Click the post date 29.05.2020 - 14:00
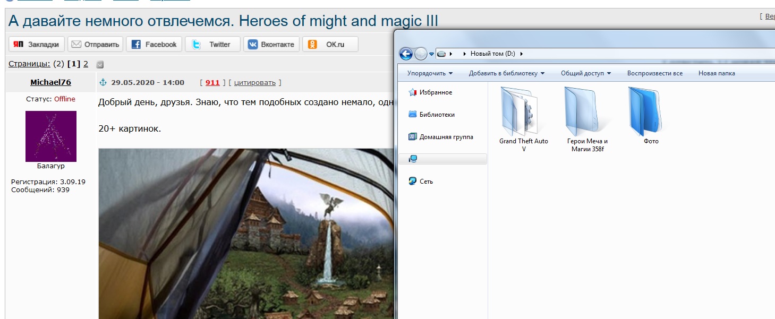The height and width of the screenshot is (319, 775). click(x=148, y=82)
